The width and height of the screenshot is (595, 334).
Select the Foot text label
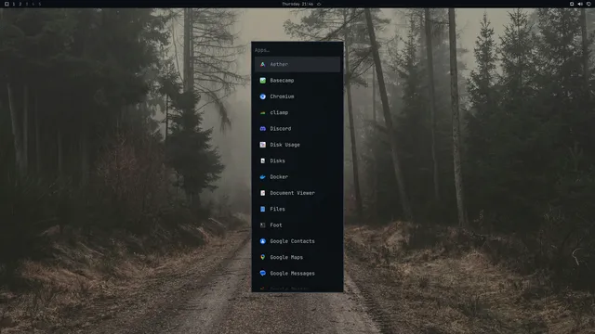click(x=276, y=225)
